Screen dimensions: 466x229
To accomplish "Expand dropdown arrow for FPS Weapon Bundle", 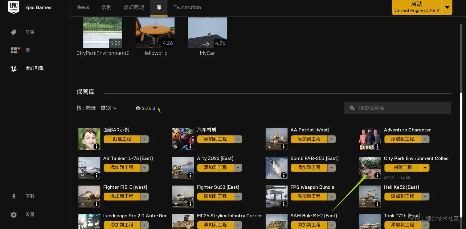I will (332, 196).
